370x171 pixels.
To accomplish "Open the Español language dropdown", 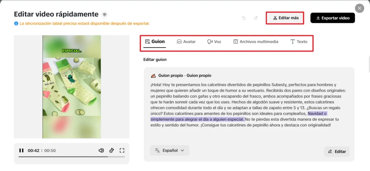I will [169, 150].
